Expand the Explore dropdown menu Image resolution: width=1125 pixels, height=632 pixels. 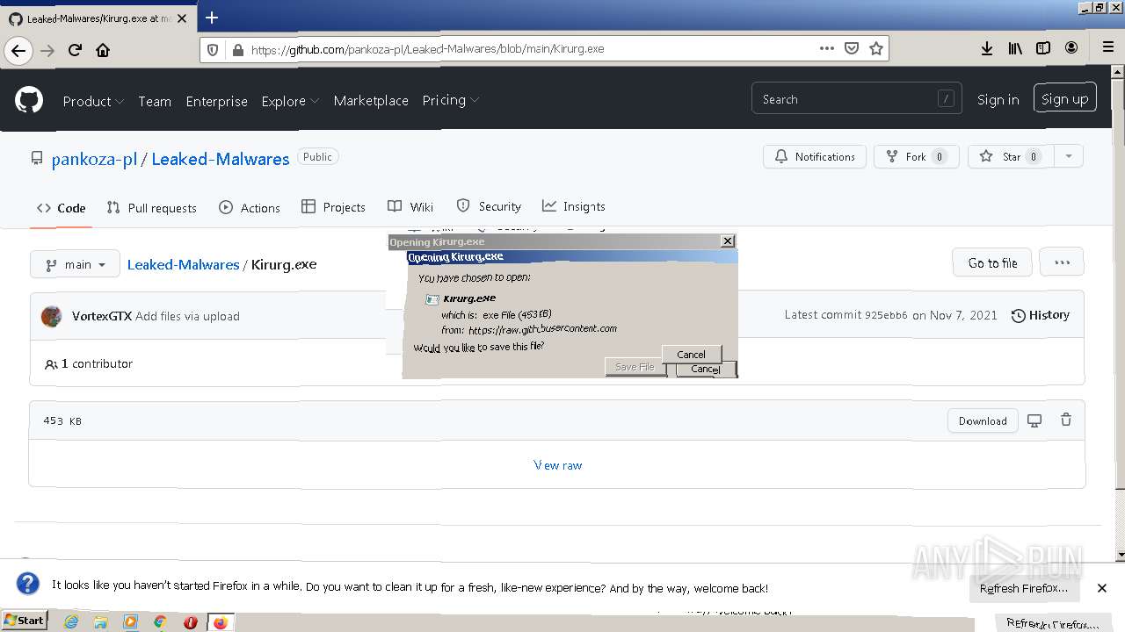click(290, 101)
